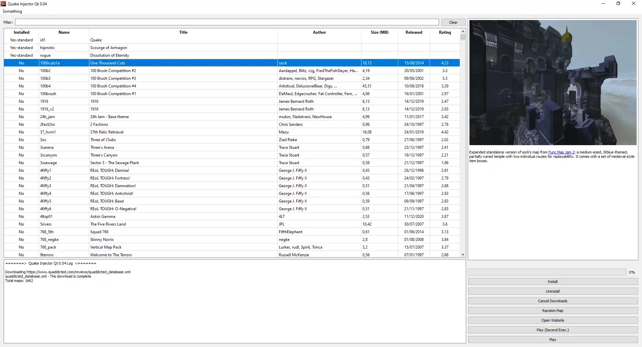The width and height of the screenshot is (642, 347).
Task: Select the One Thousand Cuts row
Action: pyautogui.click(x=232, y=63)
